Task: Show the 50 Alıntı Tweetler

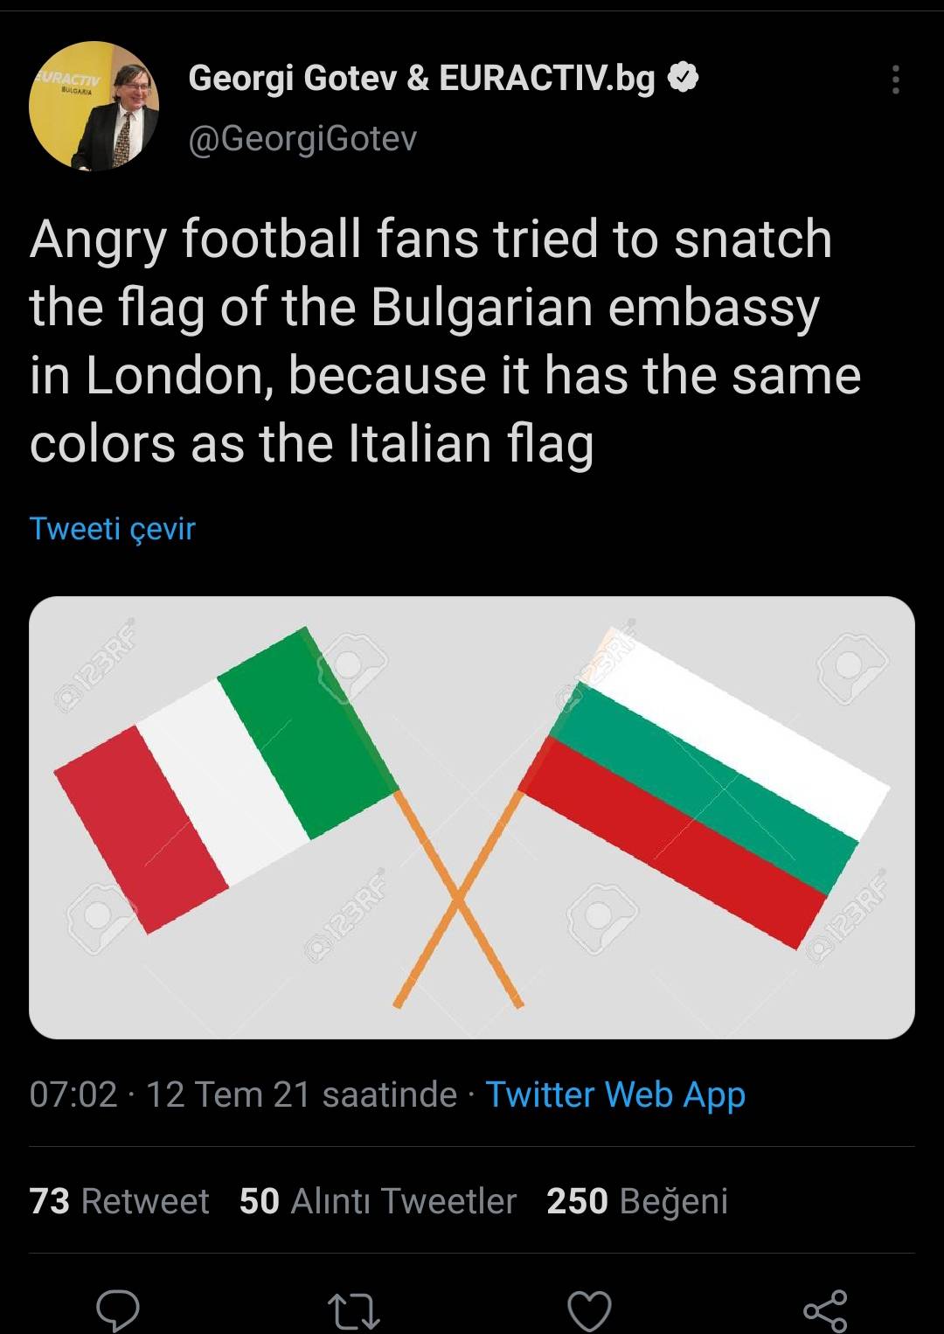Action: [x=378, y=1201]
